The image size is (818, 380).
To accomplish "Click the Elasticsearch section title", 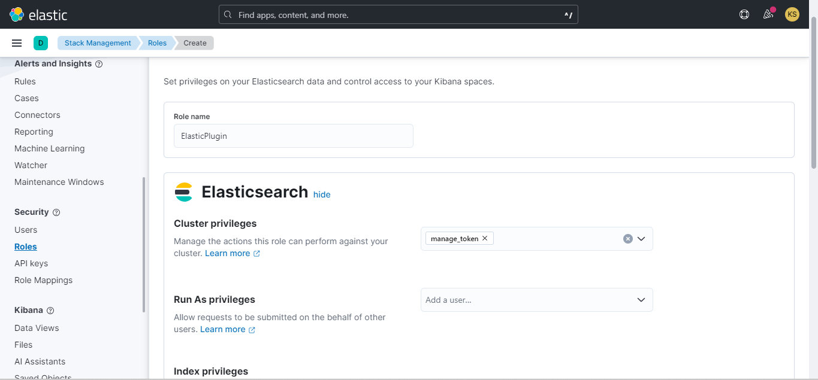I will point(255,192).
